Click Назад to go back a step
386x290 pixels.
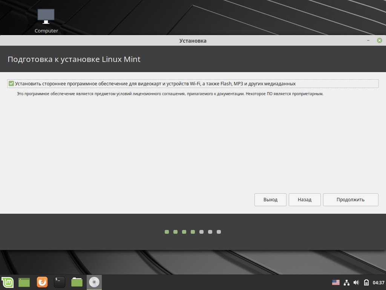[x=304, y=199]
